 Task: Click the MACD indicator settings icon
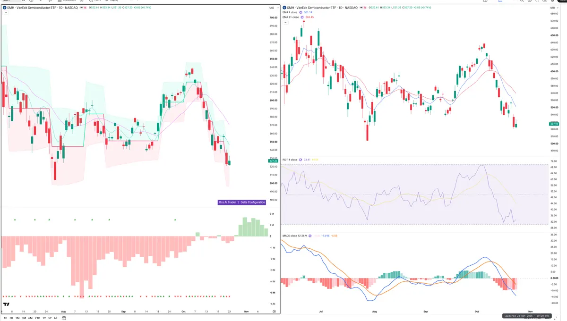click(x=310, y=236)
